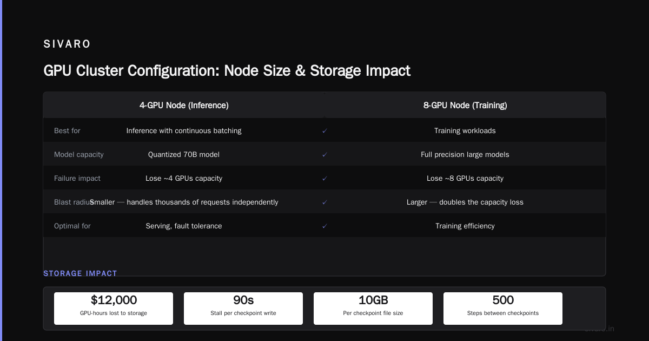649x341 pixels.
Task: Click the 8-GPU Node (Training) column header
Action: coord(465,106)
